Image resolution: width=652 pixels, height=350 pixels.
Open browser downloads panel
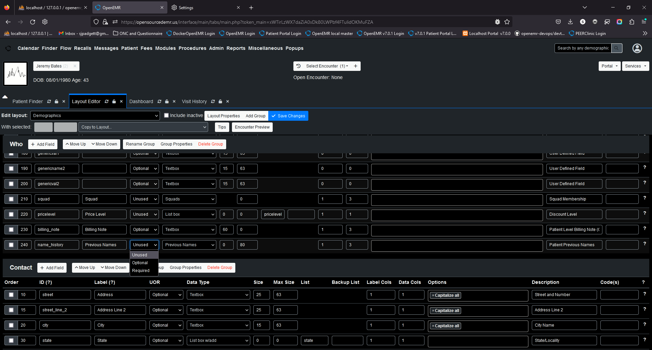coord(570,22)
